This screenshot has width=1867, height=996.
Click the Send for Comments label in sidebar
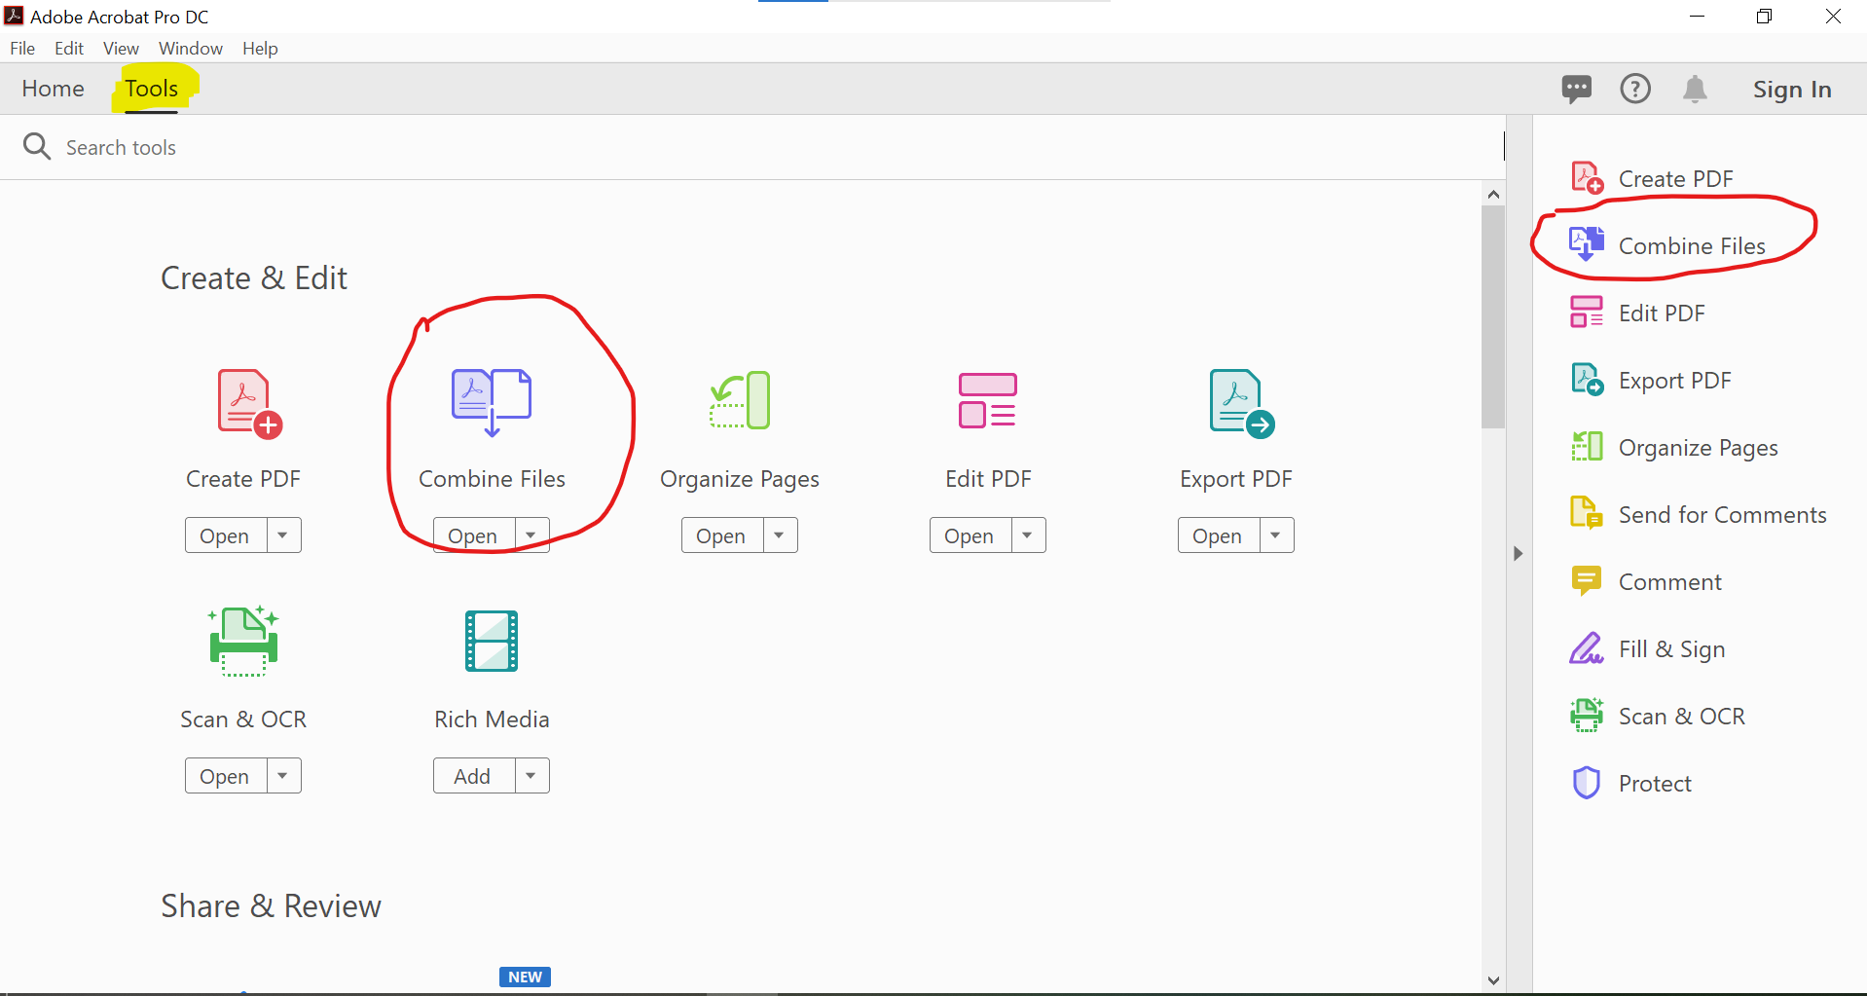coord(1722,514)
